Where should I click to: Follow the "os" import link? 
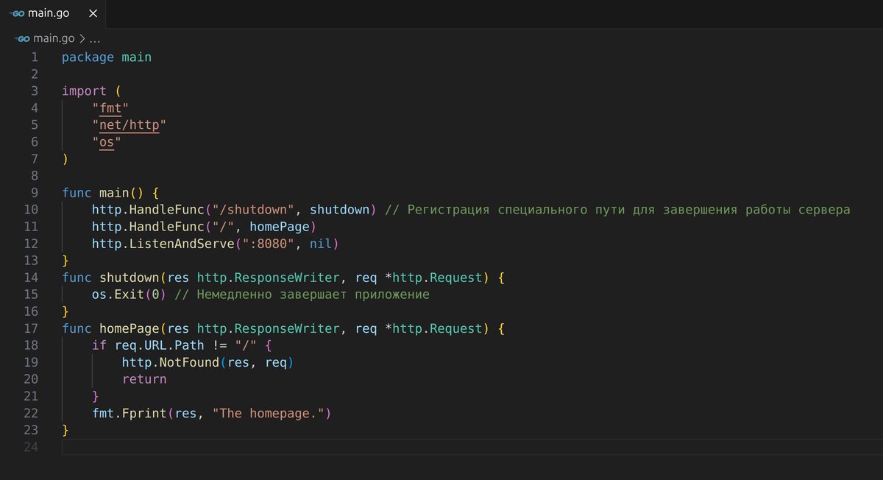point(107,142)
